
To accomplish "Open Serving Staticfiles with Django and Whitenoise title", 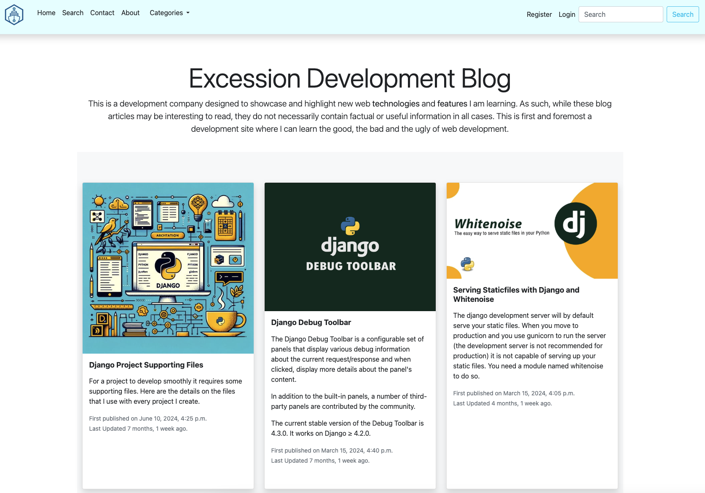I will (x=516, y=295).
